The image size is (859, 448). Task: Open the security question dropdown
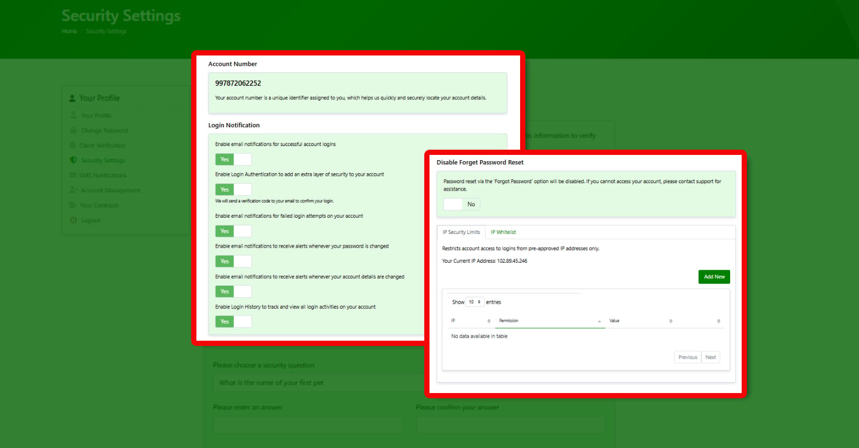[x=318, y=383]
